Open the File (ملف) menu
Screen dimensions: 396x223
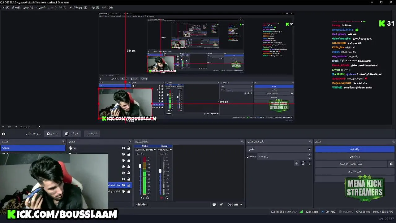click(x=5, y=7)
